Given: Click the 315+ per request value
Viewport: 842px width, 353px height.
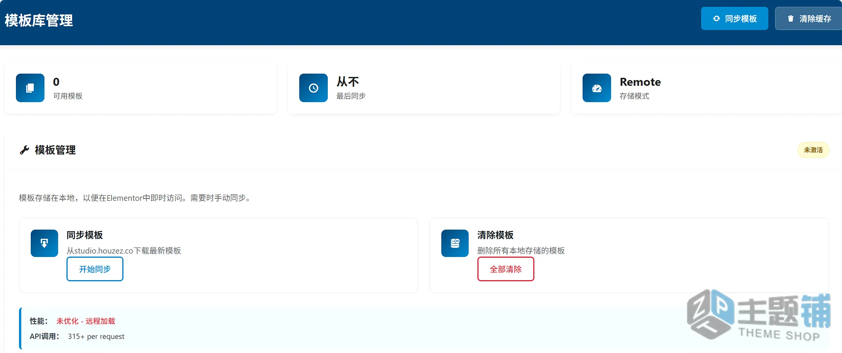Looking at the screenshot, I should [96, 336].
